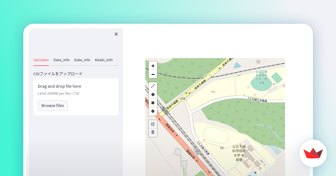Dismiss the panel using the X control

[116, 34]
